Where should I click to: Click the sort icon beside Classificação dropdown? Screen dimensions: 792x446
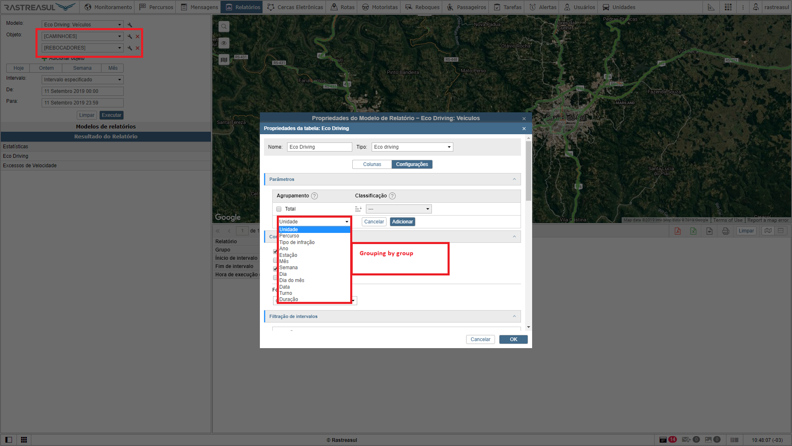click(358, 209)
